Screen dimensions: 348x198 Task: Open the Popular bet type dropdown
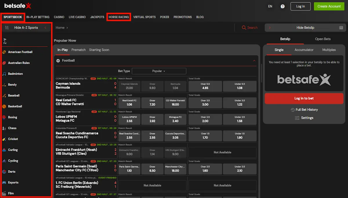coord(159,71)
